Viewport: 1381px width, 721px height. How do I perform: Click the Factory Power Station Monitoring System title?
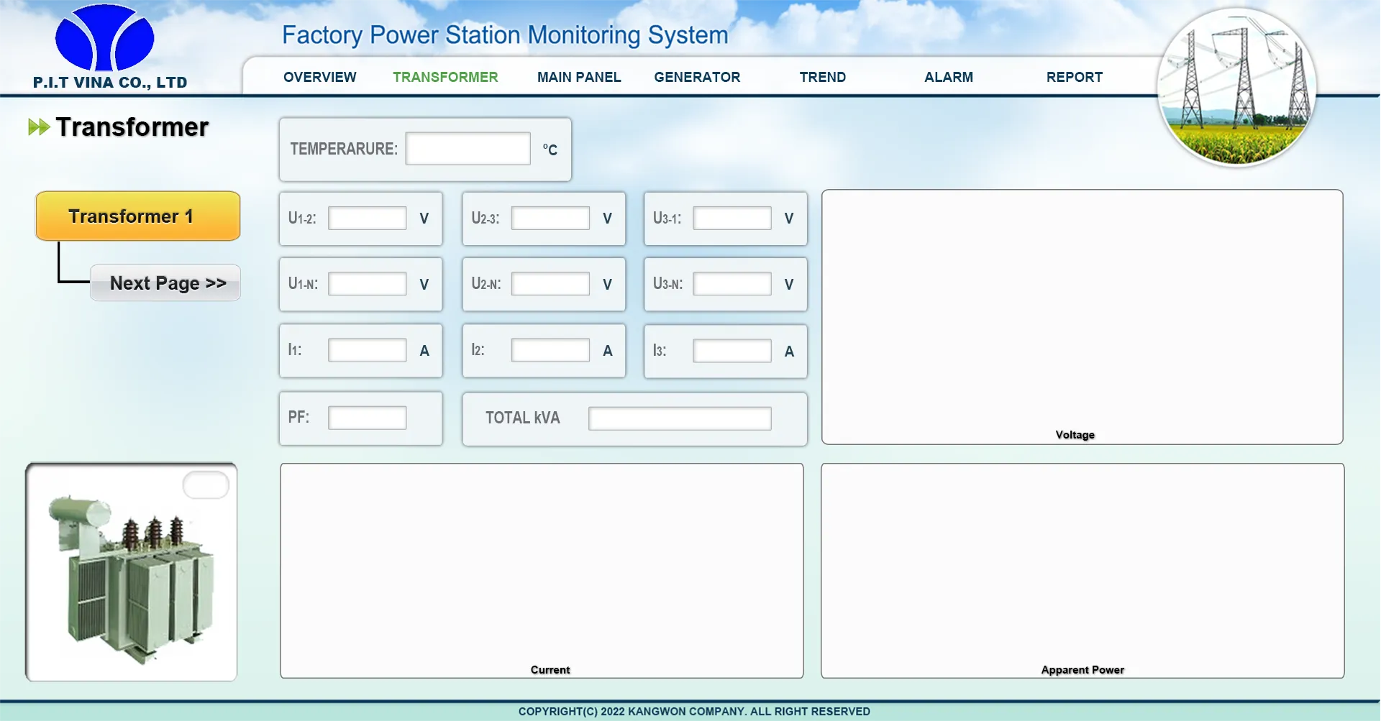pos(505,35)
